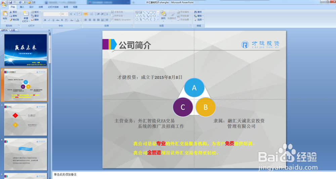The height and width of the screenshot is (179, 336).
Task: Click Cut (剪切) scissors icon
Action: point(11,12)
